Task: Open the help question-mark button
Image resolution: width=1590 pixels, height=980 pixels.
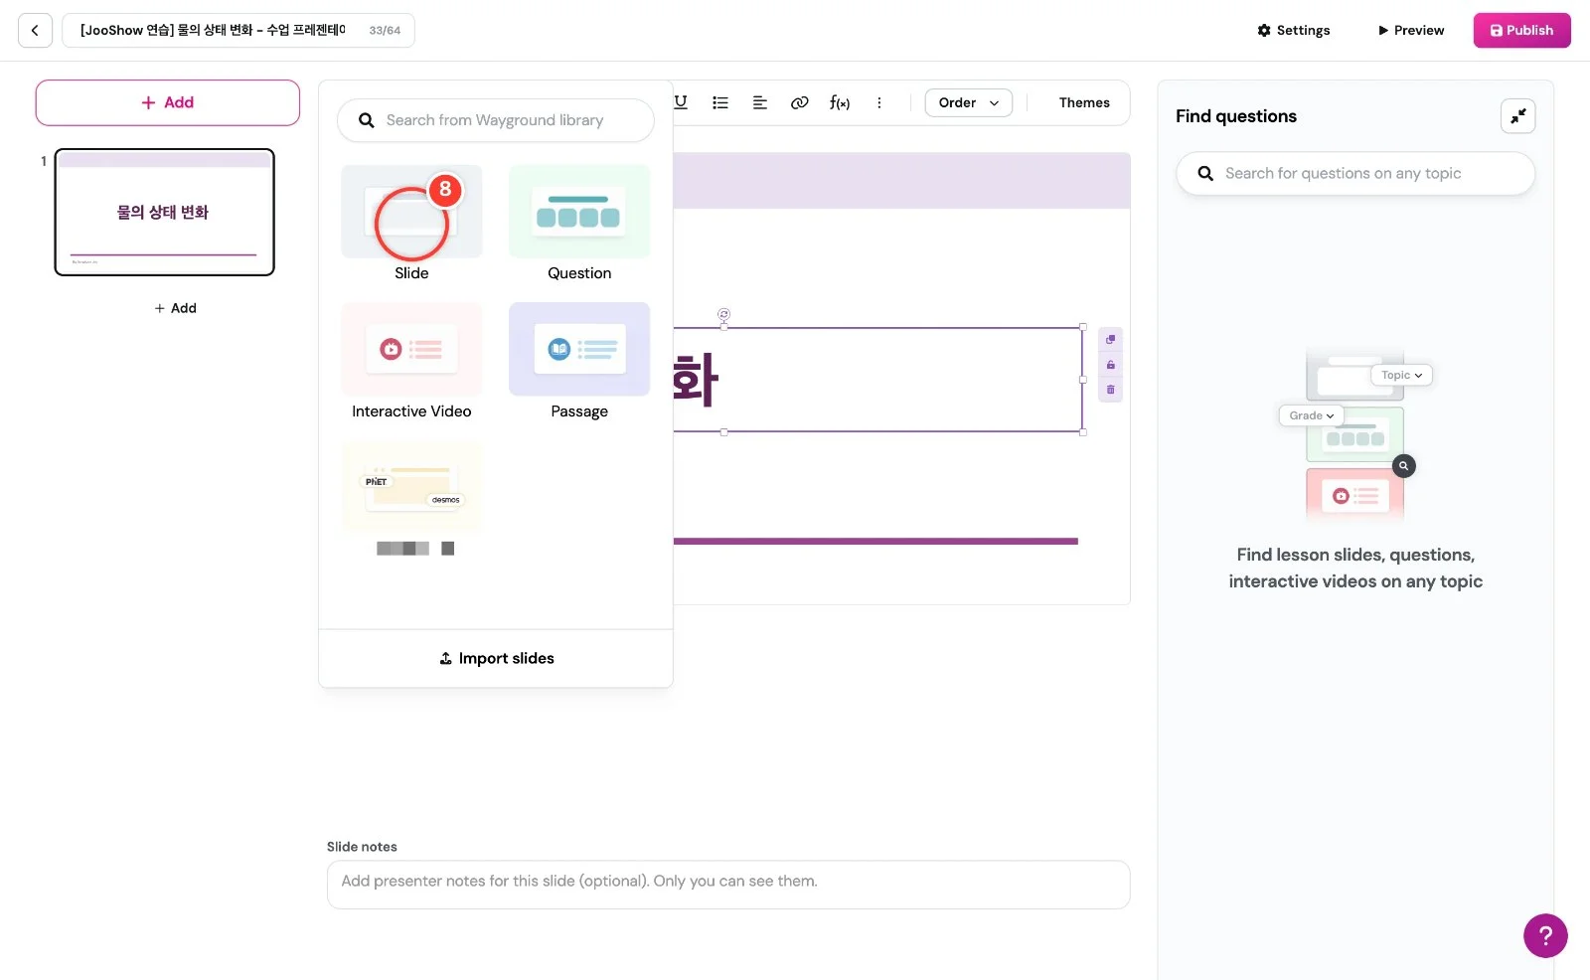Action: (1545, 935)
